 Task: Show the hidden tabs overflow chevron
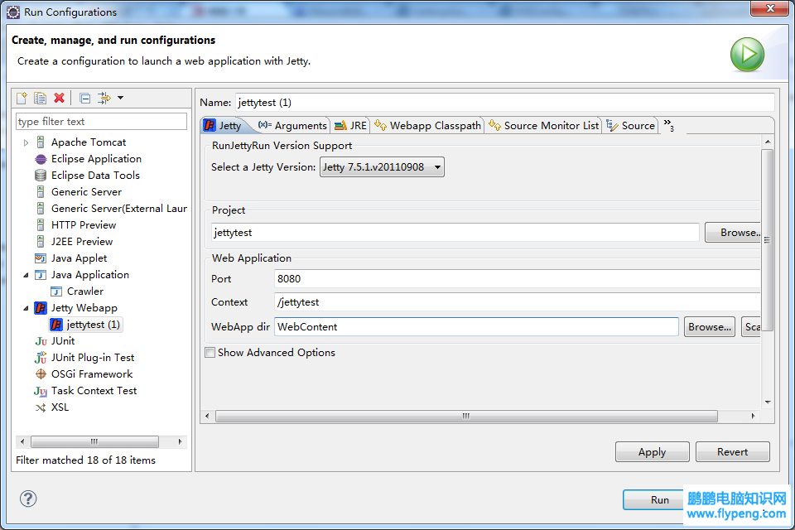pos(669,125)
